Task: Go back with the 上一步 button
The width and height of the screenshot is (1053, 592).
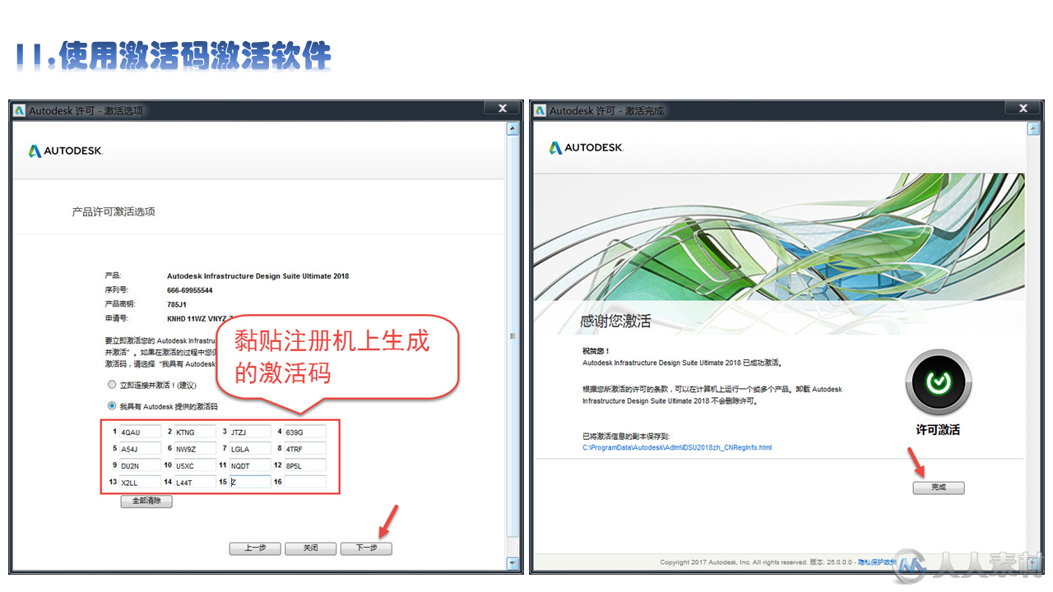Action: 255,548
